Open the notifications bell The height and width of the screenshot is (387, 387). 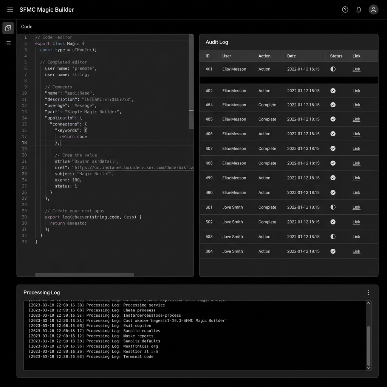point(359,9)
